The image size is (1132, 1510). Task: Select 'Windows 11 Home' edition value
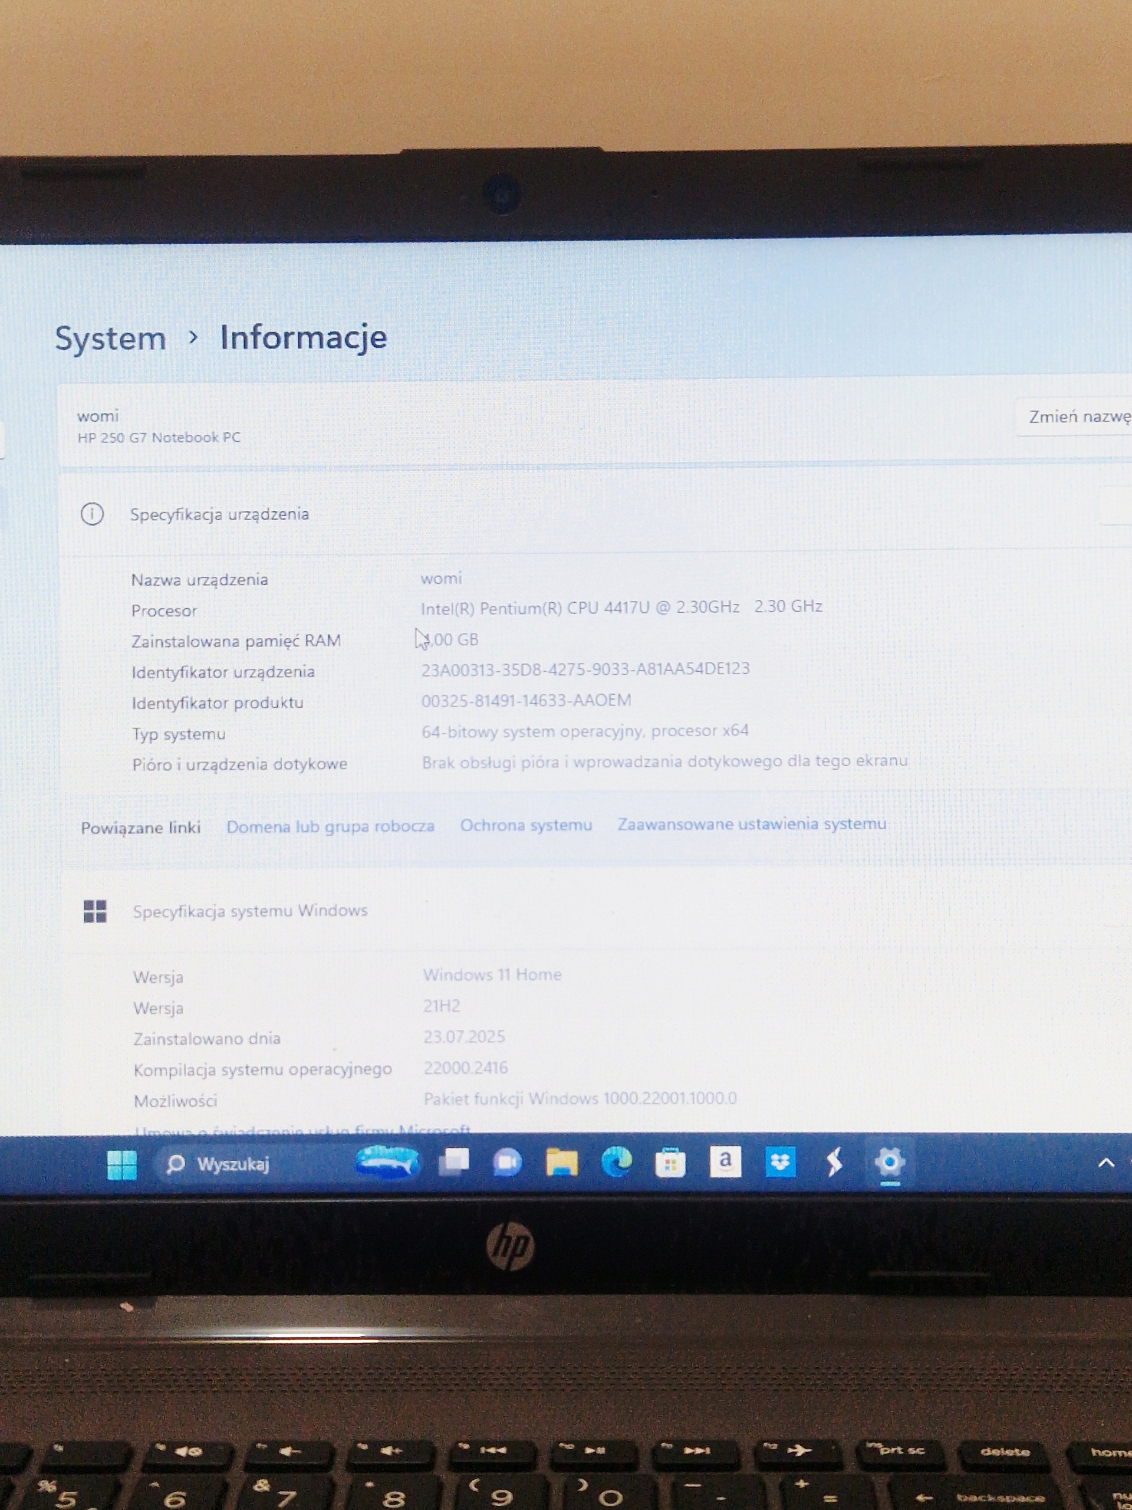click(492, 975)
